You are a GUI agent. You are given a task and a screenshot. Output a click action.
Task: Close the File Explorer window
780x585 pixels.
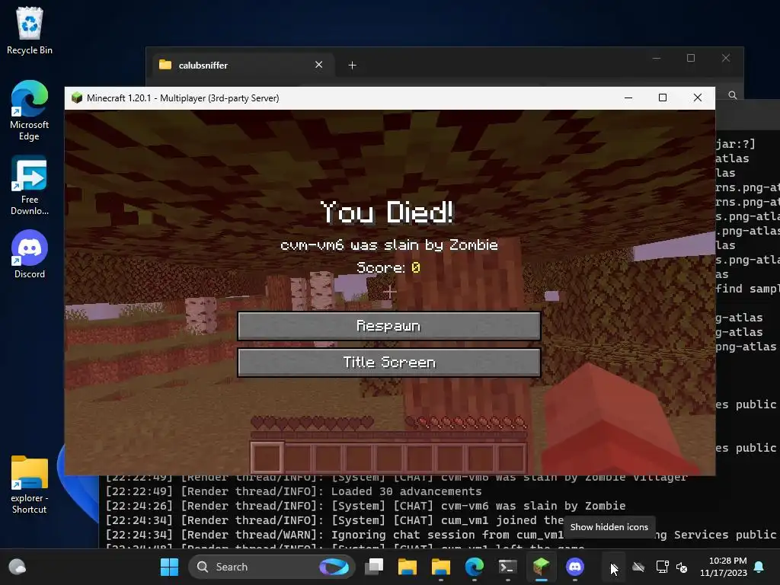pyautogui.click(x=726, y=58)
